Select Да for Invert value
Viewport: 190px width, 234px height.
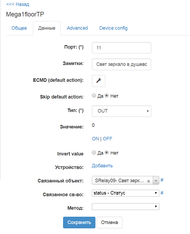pyautogui.click(x=94, y=152)
